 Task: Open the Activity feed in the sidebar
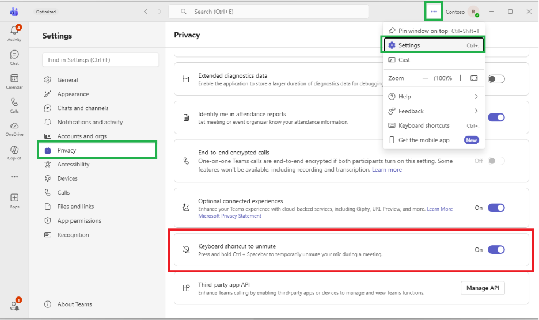14,33
